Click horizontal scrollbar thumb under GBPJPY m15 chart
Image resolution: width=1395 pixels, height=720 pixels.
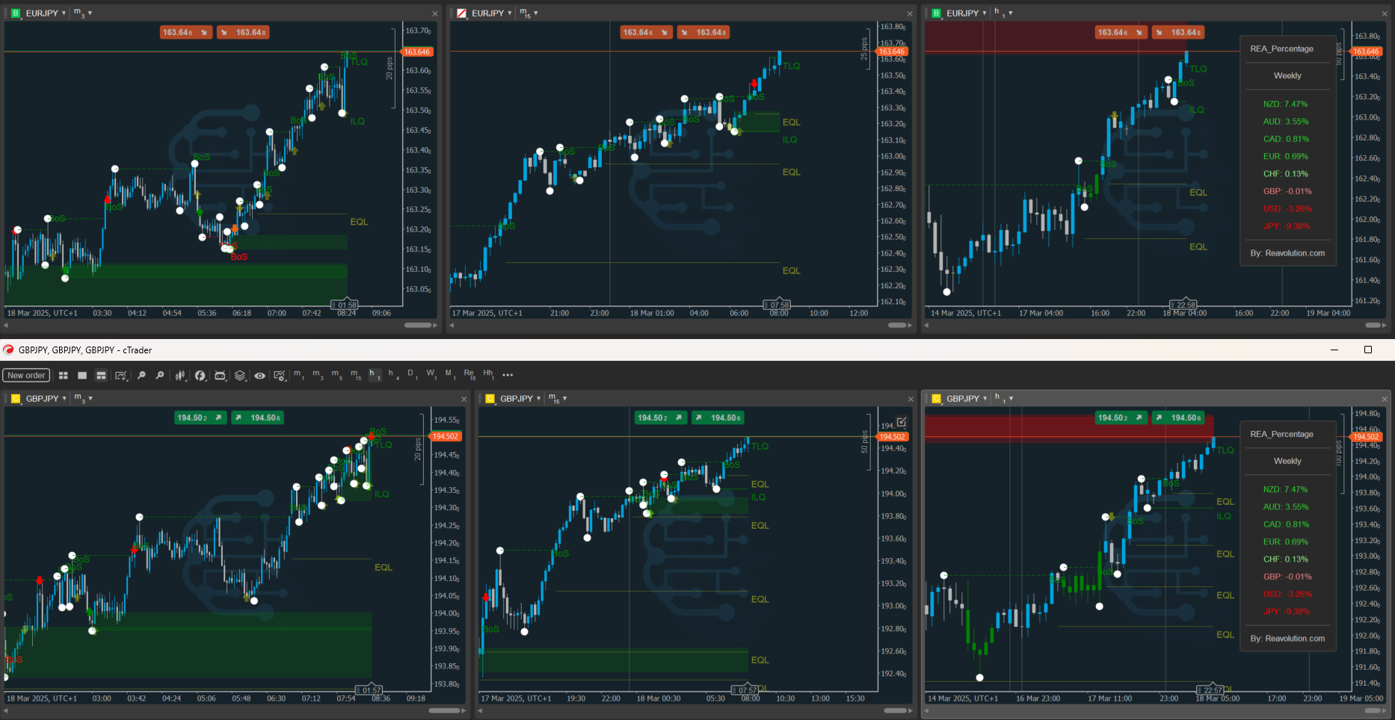895,710
